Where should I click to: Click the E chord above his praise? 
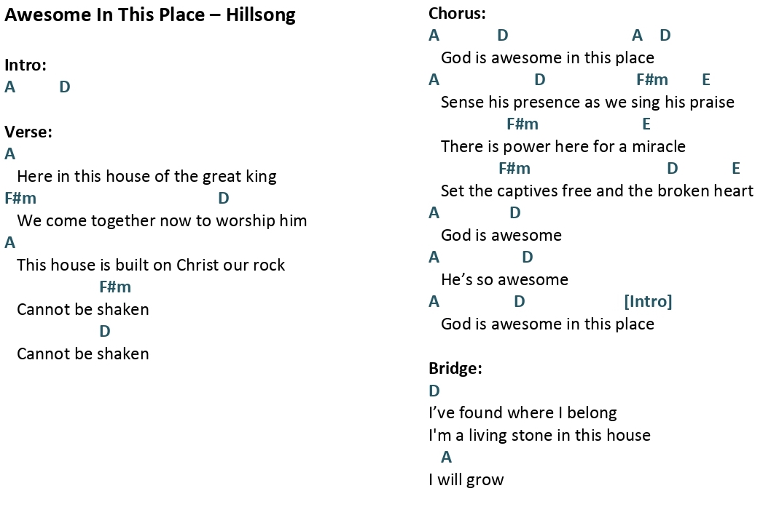coord(706,79)
